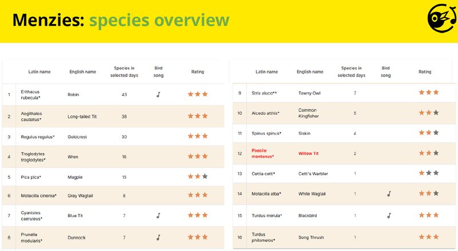Click the Long-tailed Tit star rating
This screenshot has width=458, height=251.
tap(198, 116)
